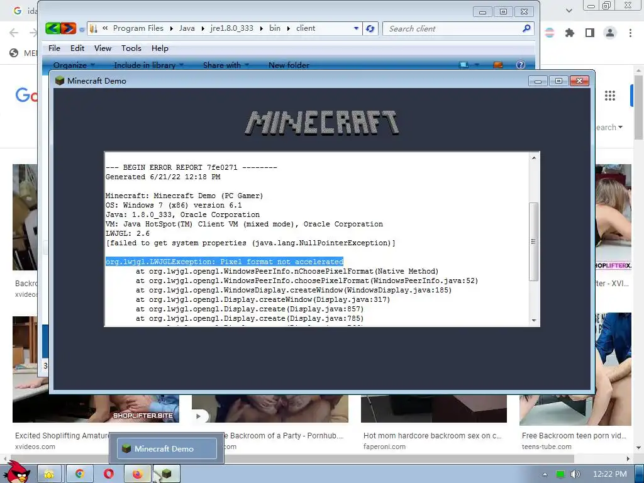
Task: Go forward in the Explorer window
Action: (x=69, y=28)
